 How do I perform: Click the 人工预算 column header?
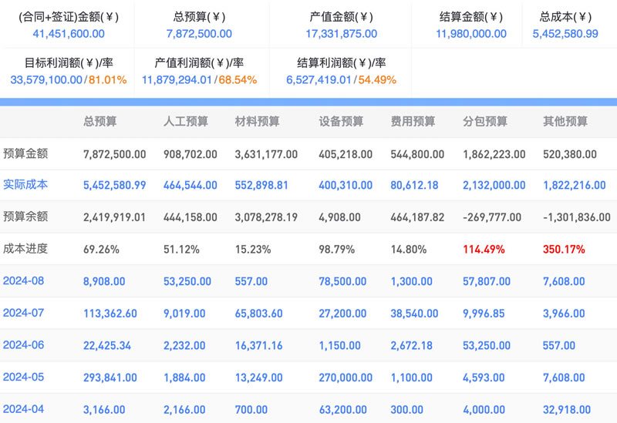click(186, 121)
